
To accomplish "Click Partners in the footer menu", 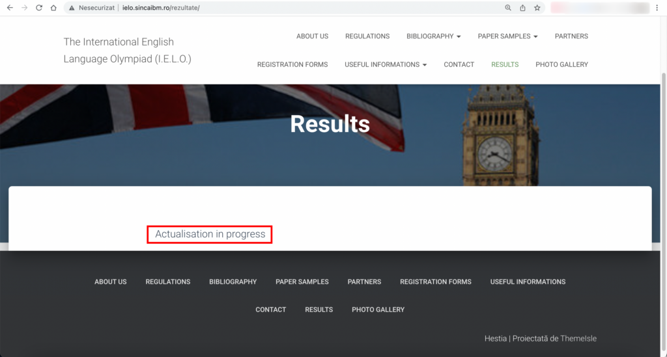I will click(364, 282).
